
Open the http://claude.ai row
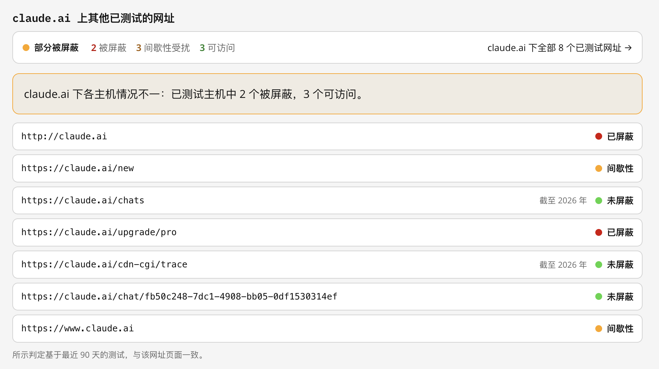(327, 137)
